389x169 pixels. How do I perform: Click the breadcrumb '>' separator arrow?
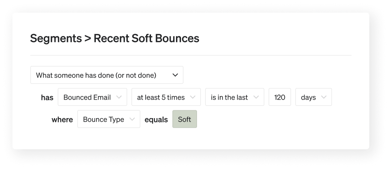[88, 38]
